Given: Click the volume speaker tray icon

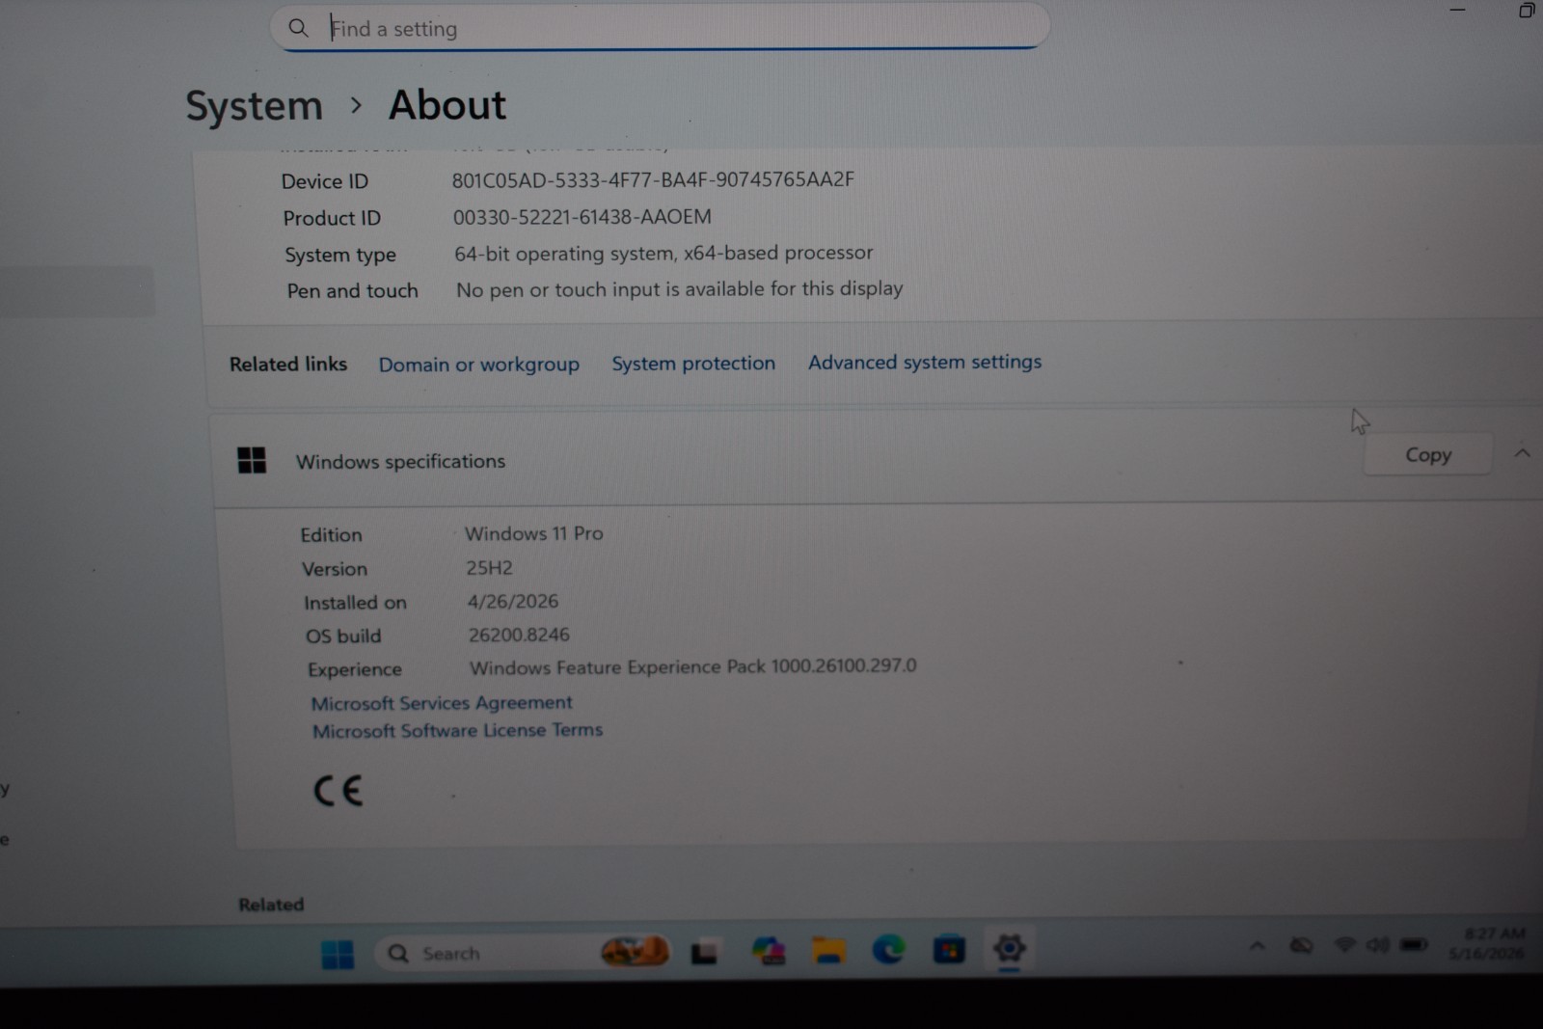Looking at the screenshot, I should point(1377,944).
